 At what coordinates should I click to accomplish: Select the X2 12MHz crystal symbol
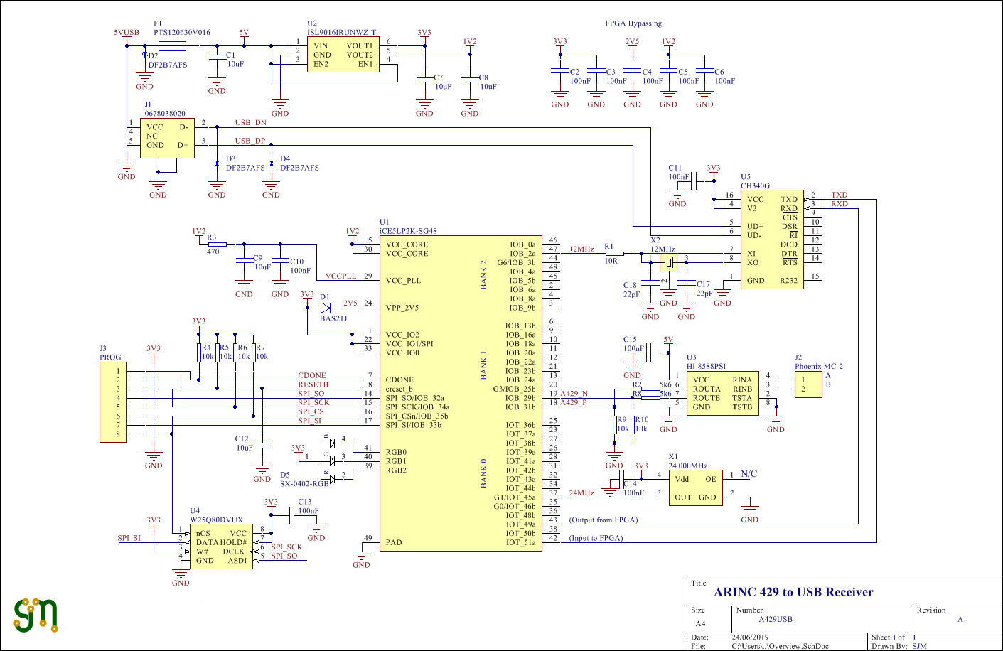pyautogui.click(x=668, y=262)
